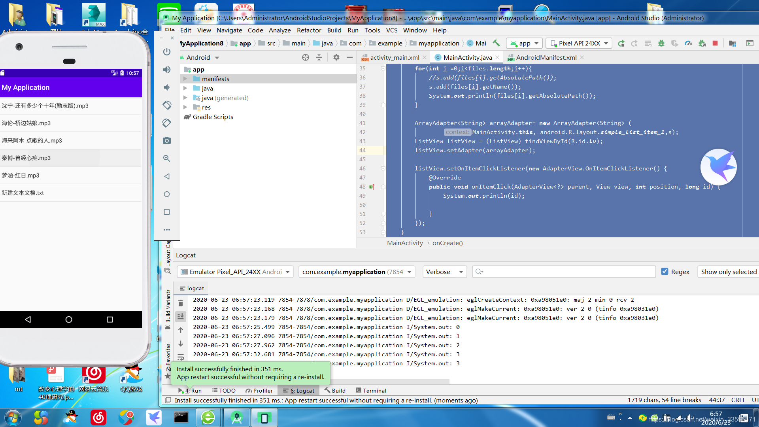Screen dimensions: 759x427
Task: Open the Run tool window button
Action: click(190, 390)
